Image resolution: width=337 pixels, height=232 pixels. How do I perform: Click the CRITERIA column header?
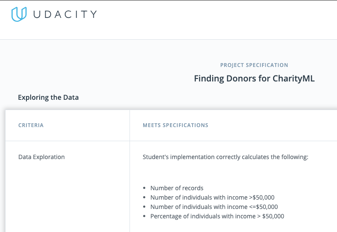click(x=31, y=125)
